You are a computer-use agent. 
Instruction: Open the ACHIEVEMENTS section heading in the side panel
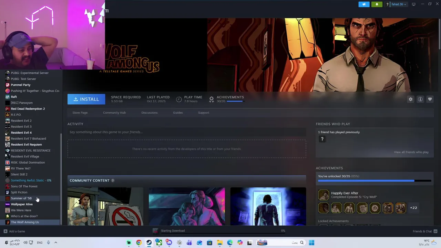click(x=329, y=168)
